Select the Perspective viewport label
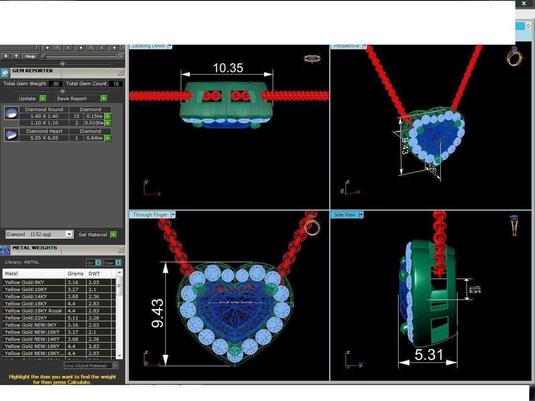 (x=346, y=46)
